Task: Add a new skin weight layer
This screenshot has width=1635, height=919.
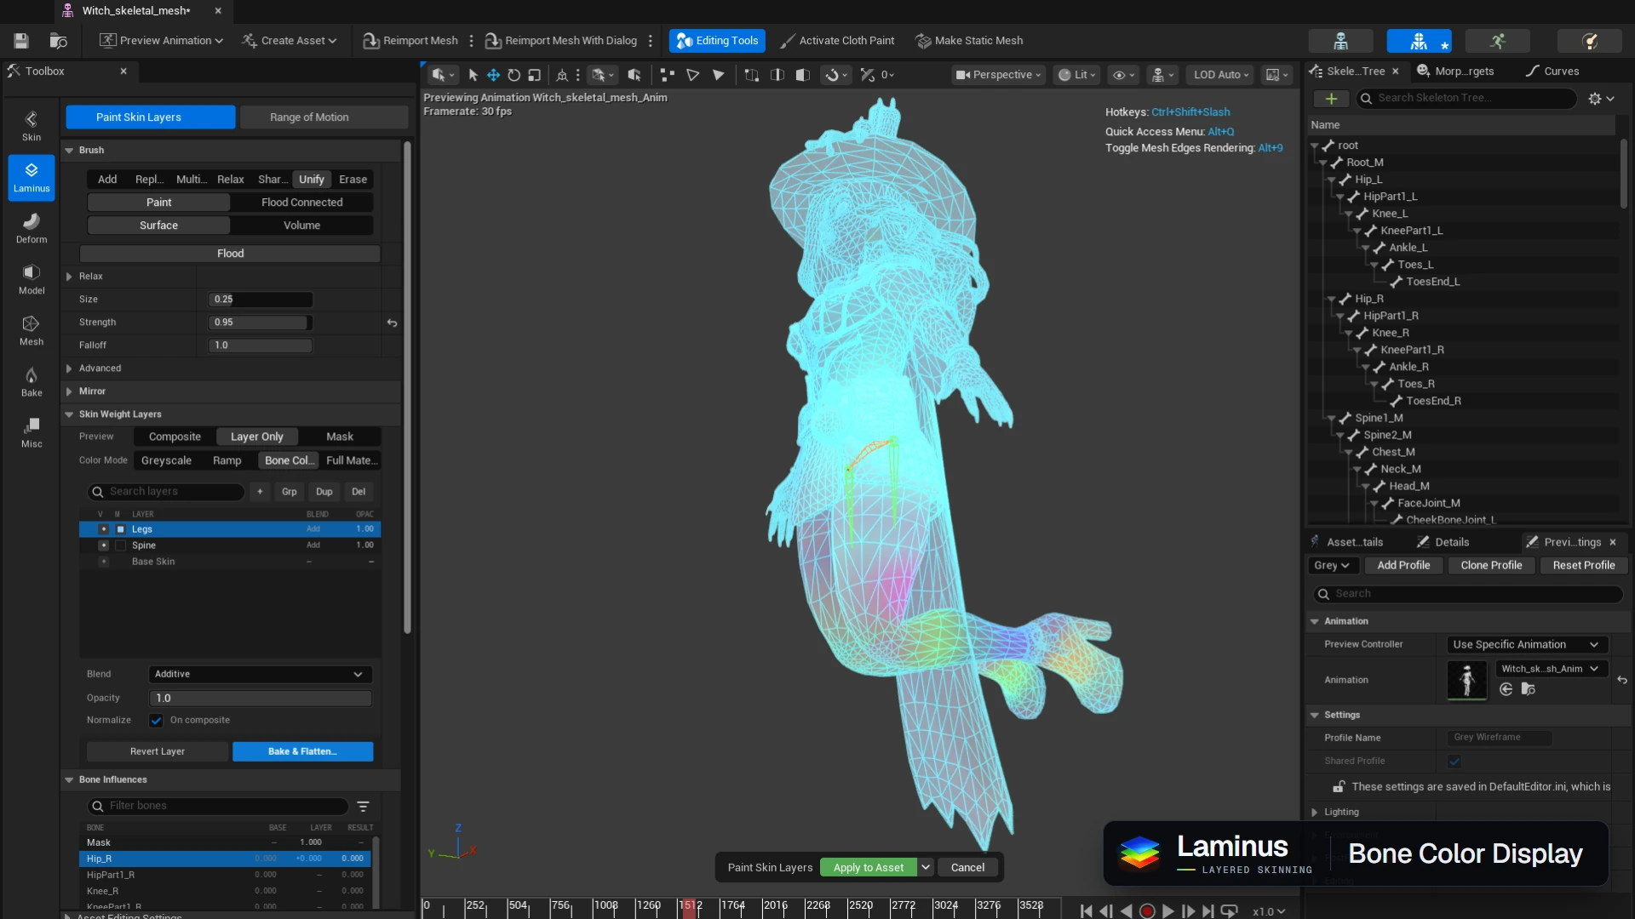Action: coord(260,492)
